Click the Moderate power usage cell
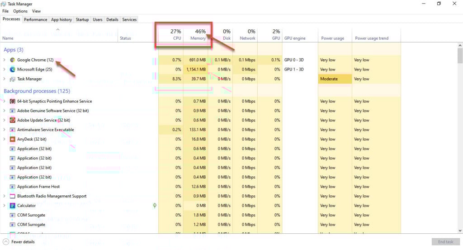This screenshot has height=250, width=463. click(335, 79)
